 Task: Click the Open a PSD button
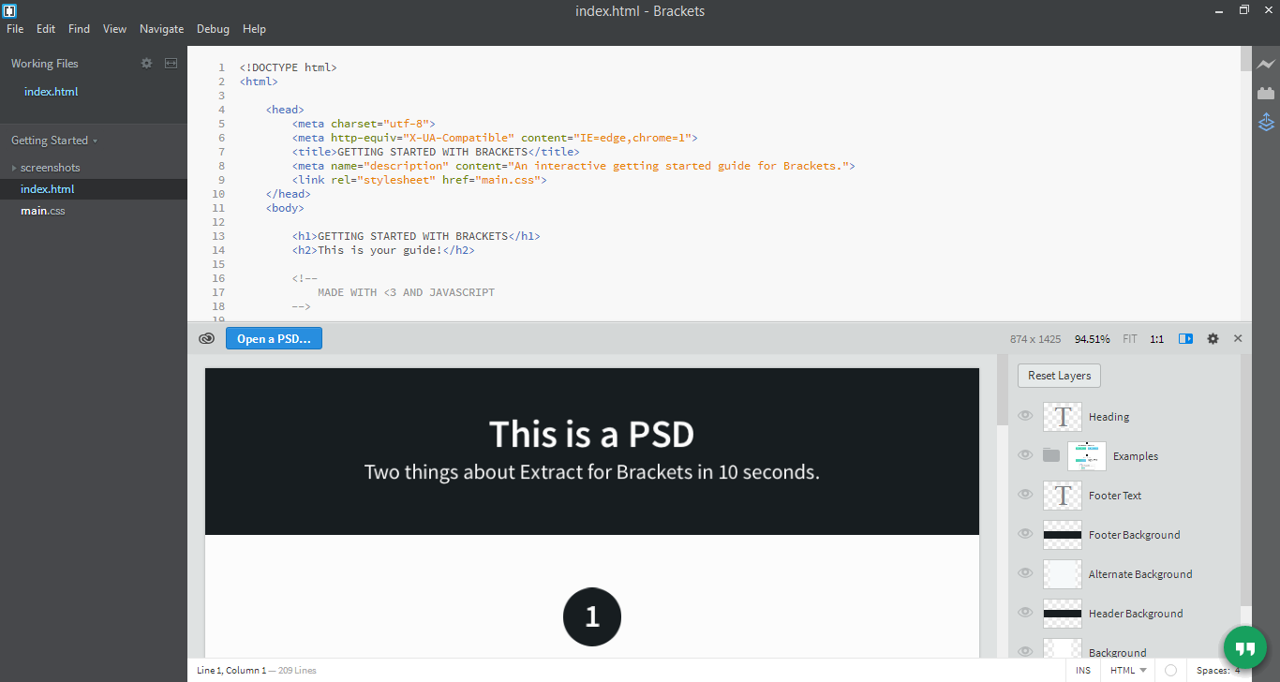274,339
